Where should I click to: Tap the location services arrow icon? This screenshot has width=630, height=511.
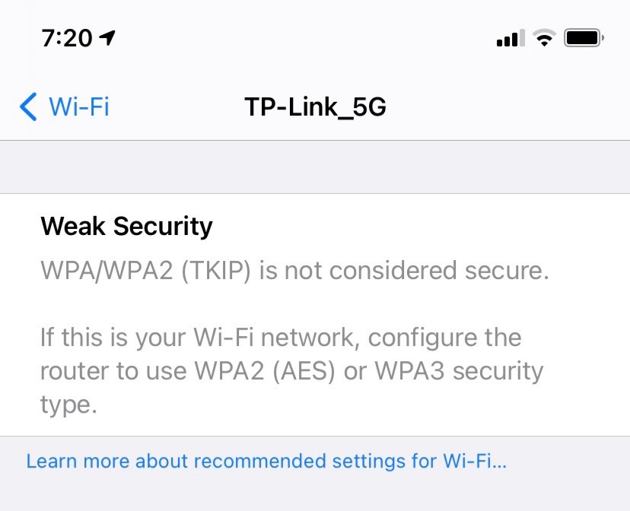(107, 38)
